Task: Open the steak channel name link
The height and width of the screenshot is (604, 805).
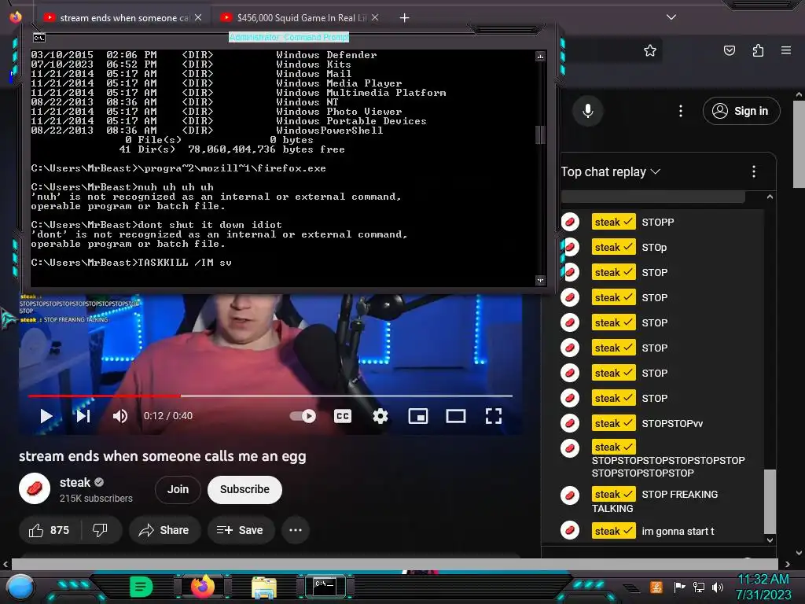Action: 75,482
